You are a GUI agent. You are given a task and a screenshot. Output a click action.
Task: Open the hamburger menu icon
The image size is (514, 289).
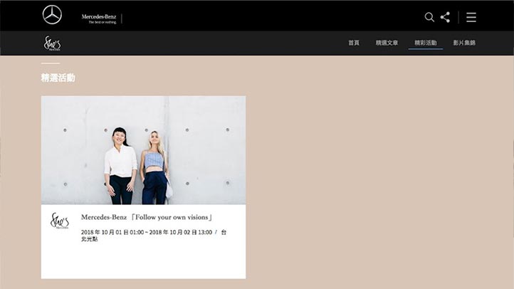(471, 17)
